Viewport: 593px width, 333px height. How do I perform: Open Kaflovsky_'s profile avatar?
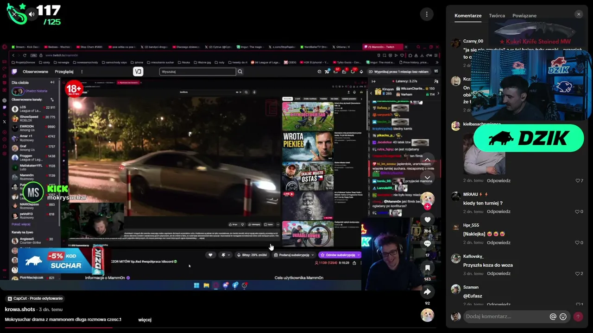click(x=456, y=258)
